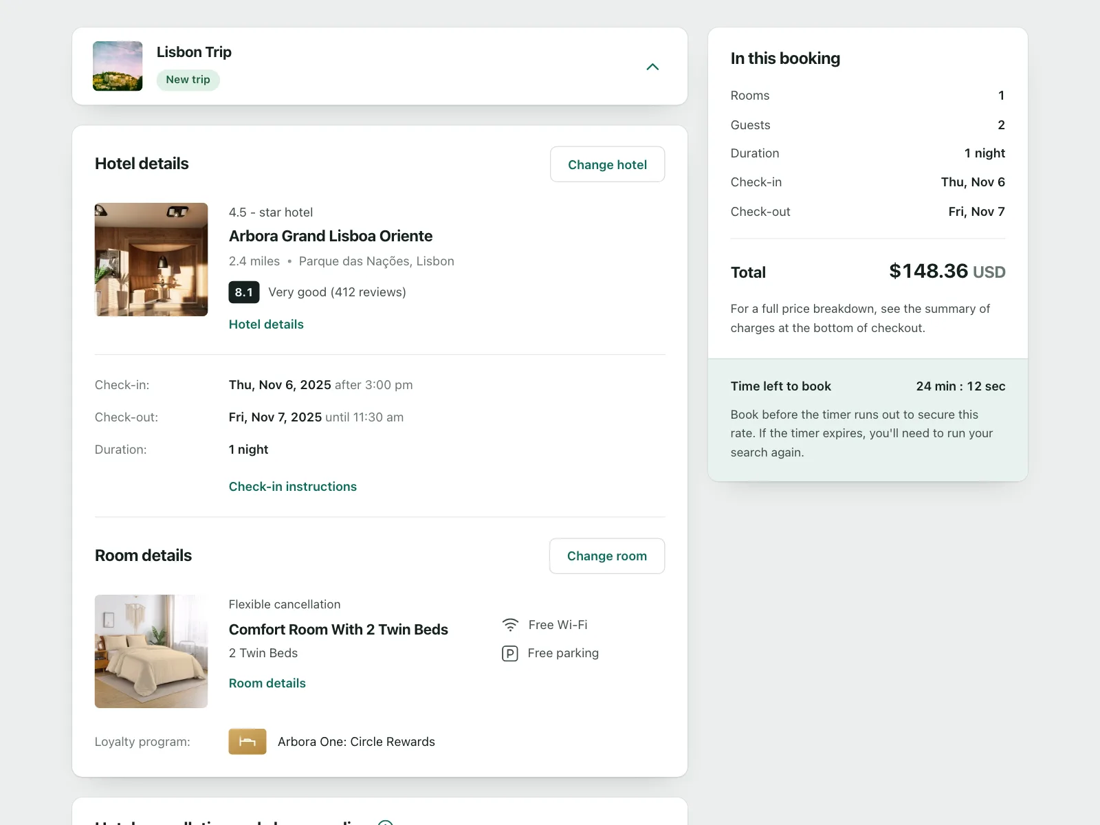Click the Free parking amenity text

point(563,653)
